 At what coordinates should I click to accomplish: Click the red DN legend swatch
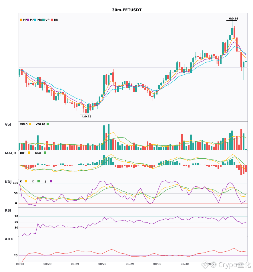(52, 20)
